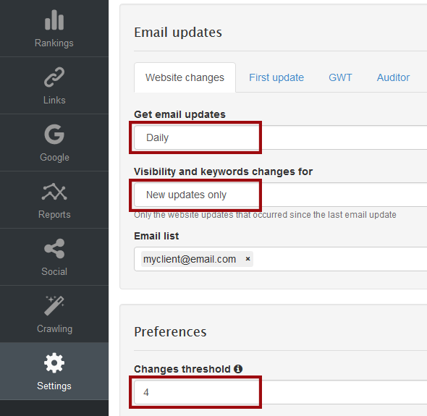Click the Changes threshold field
This screenshot has width=427, height=416.
point(281,392)
